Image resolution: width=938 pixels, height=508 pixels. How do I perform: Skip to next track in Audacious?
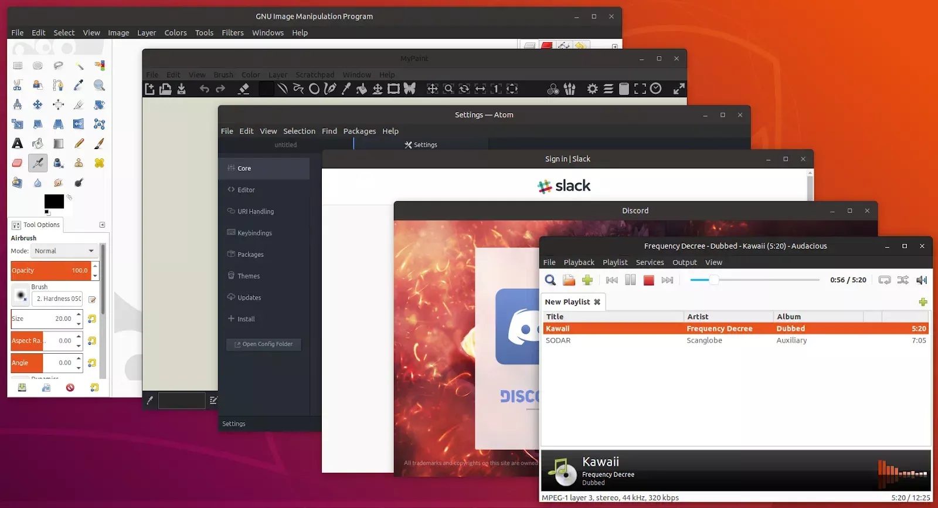tap(667, 280)
